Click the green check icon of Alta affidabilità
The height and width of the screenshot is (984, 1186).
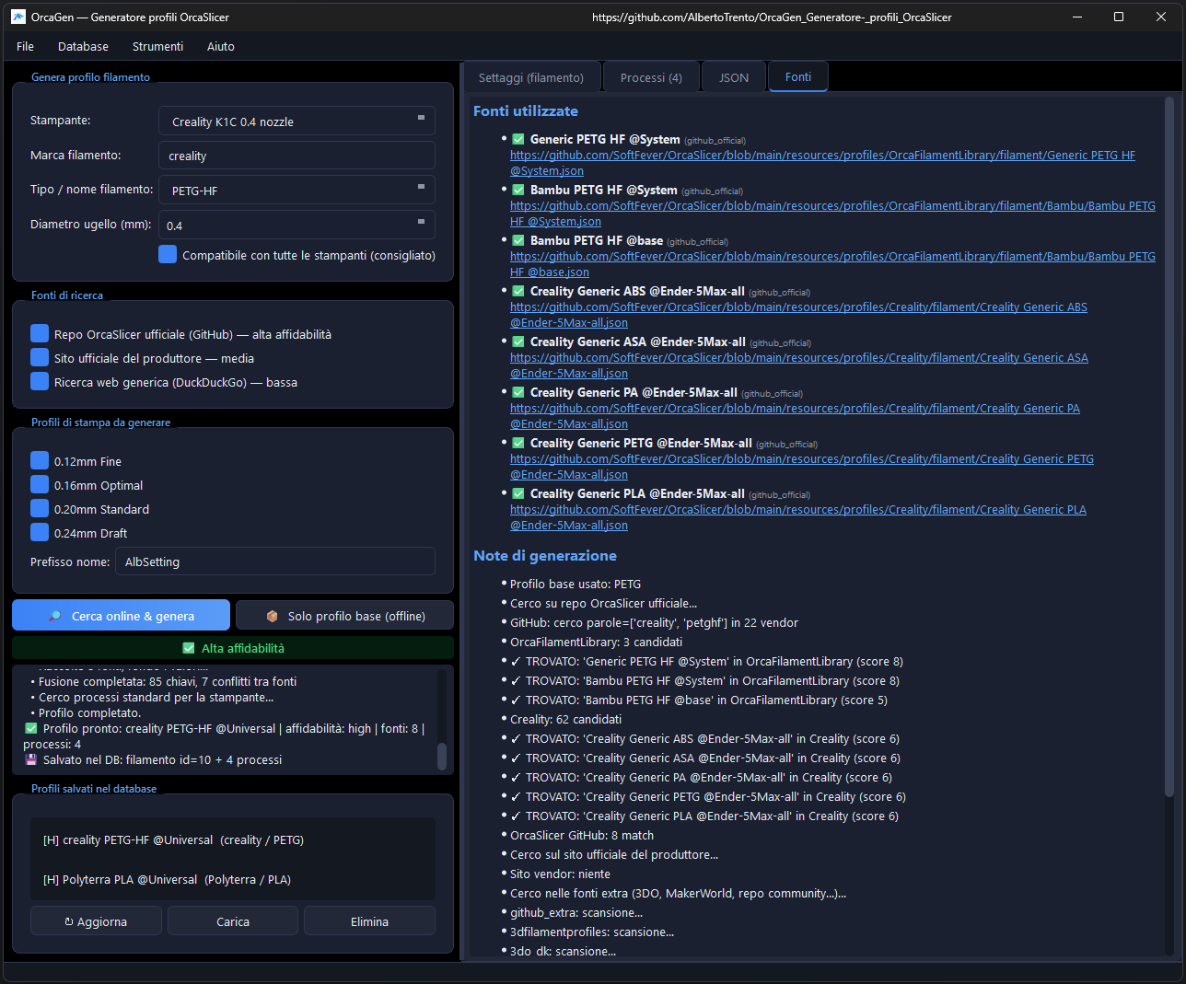189,648
